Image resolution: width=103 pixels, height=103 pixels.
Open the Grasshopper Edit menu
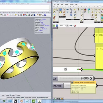[58, 4]
